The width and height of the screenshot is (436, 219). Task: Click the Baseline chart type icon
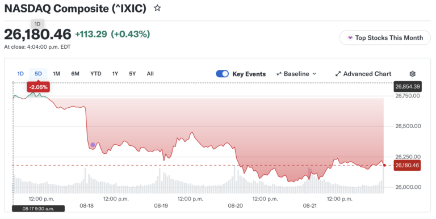(279, 74)
